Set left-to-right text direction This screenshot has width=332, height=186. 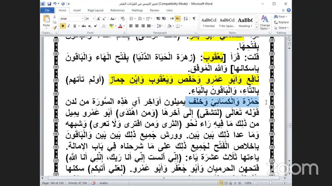point(172,19)
